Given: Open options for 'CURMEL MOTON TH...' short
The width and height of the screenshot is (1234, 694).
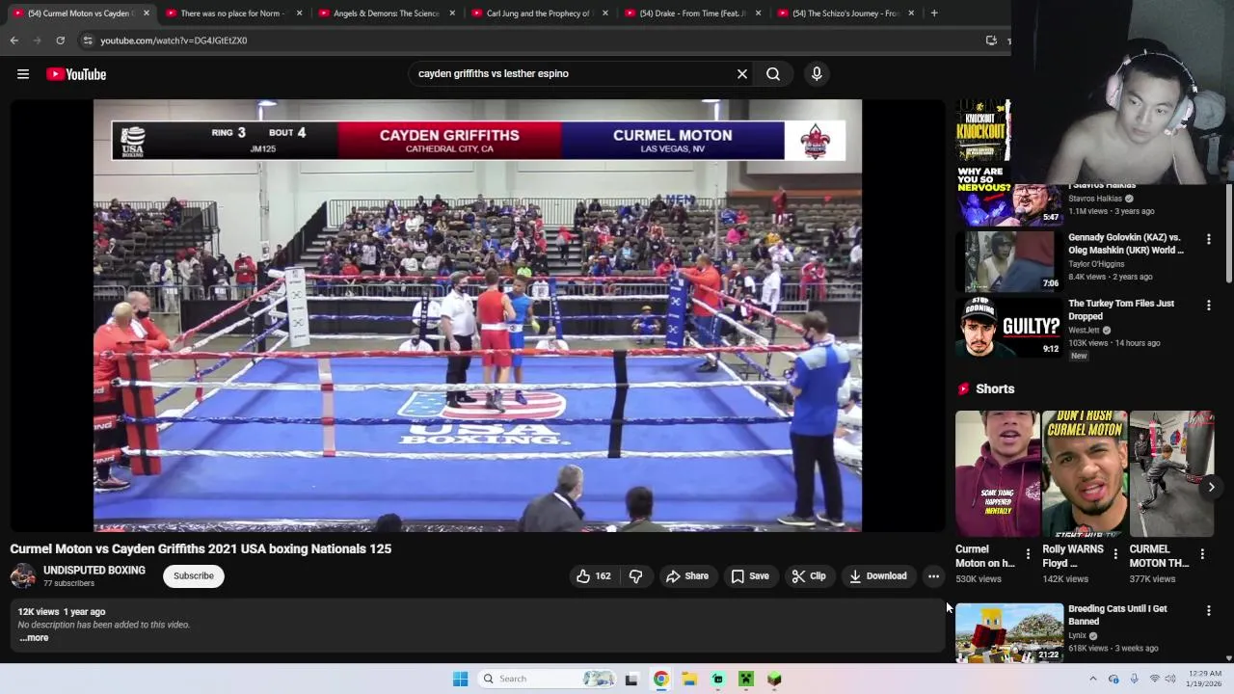Looking at the screenshot, I should [x=1202, y=554].
